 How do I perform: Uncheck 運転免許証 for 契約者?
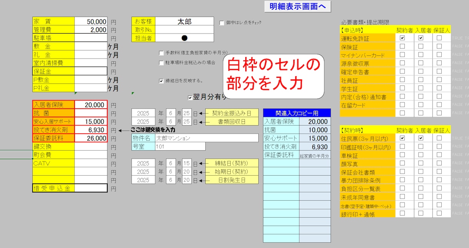coord(402,38)
